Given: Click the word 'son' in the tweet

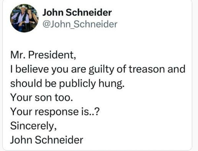Looking at the screenshot, I should pos(43,98).
